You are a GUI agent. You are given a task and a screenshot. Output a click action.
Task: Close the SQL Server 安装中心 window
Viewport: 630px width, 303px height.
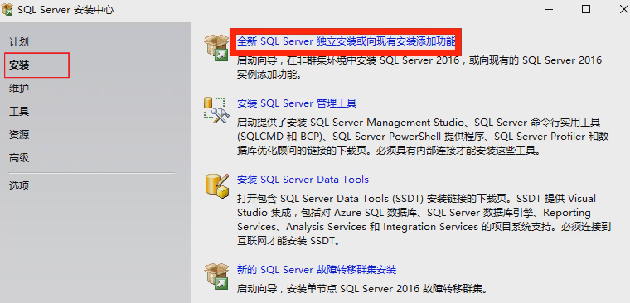pos(623,9)
